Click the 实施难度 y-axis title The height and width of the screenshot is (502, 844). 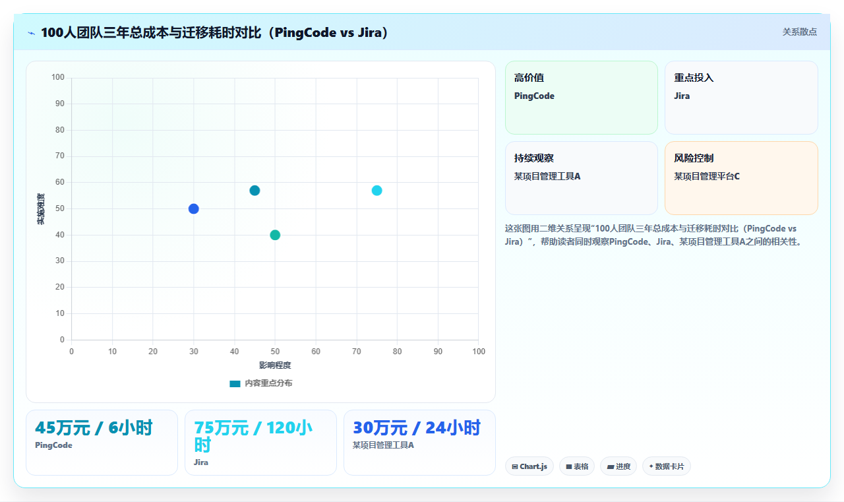(41, 208)
